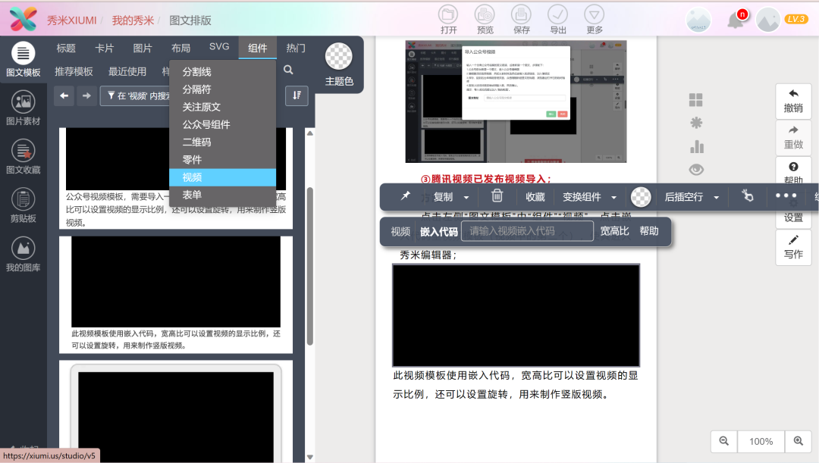Screen dimensions: 819x463
Task: Pin the component toolbar
Action: tap(405, 196)
